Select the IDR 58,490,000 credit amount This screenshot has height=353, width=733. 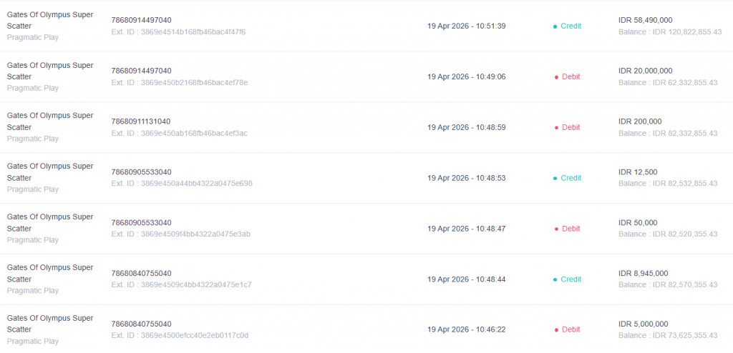[645, 20]
